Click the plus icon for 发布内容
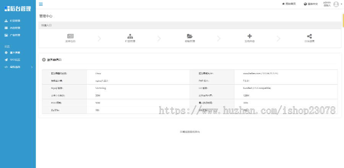The width and height of the screenshot is (344, 168). click(x=250, y=36)
